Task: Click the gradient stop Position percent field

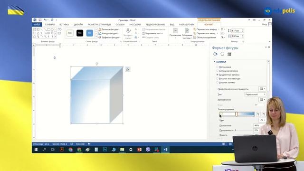Action: (x=256, y=125)
